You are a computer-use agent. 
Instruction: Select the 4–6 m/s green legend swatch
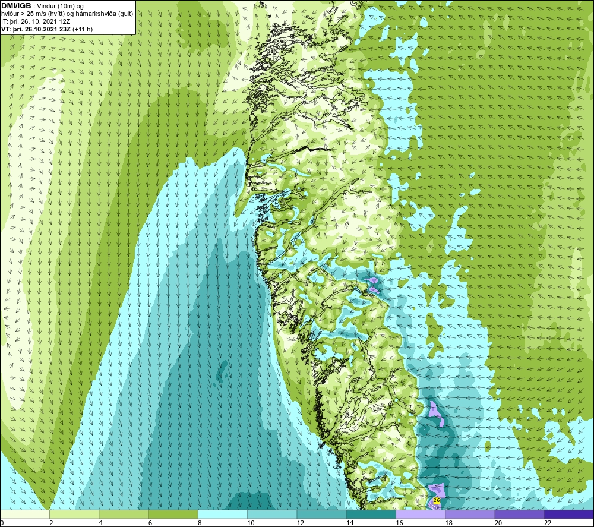124,514
